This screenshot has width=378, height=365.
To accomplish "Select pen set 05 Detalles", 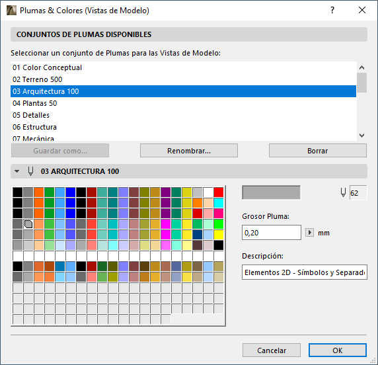I will click(x=183, y=115).
